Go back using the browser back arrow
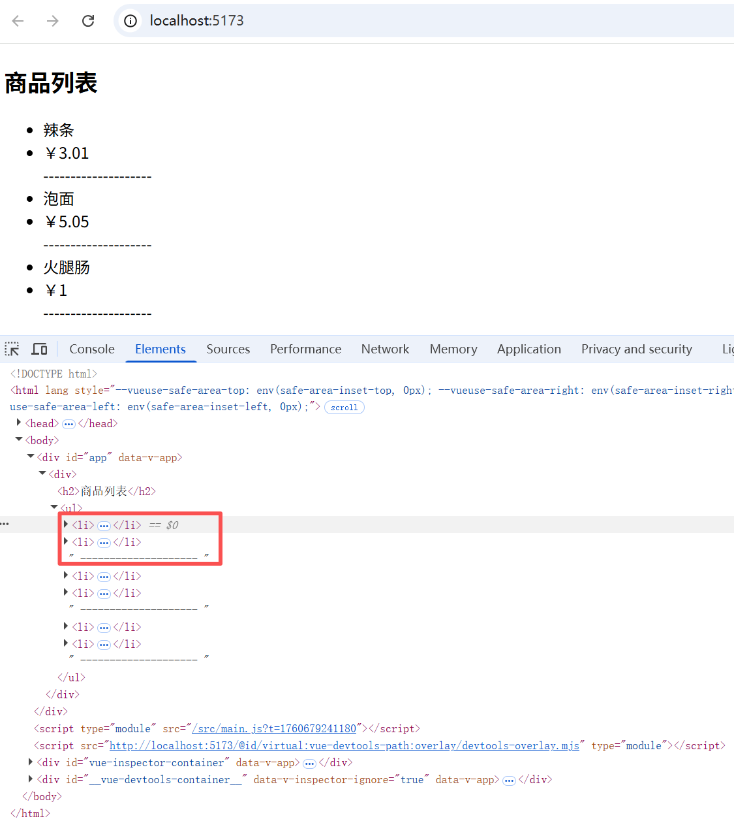Image resolution: width=734 pixels, height=825 pixels. pos(18,21)
